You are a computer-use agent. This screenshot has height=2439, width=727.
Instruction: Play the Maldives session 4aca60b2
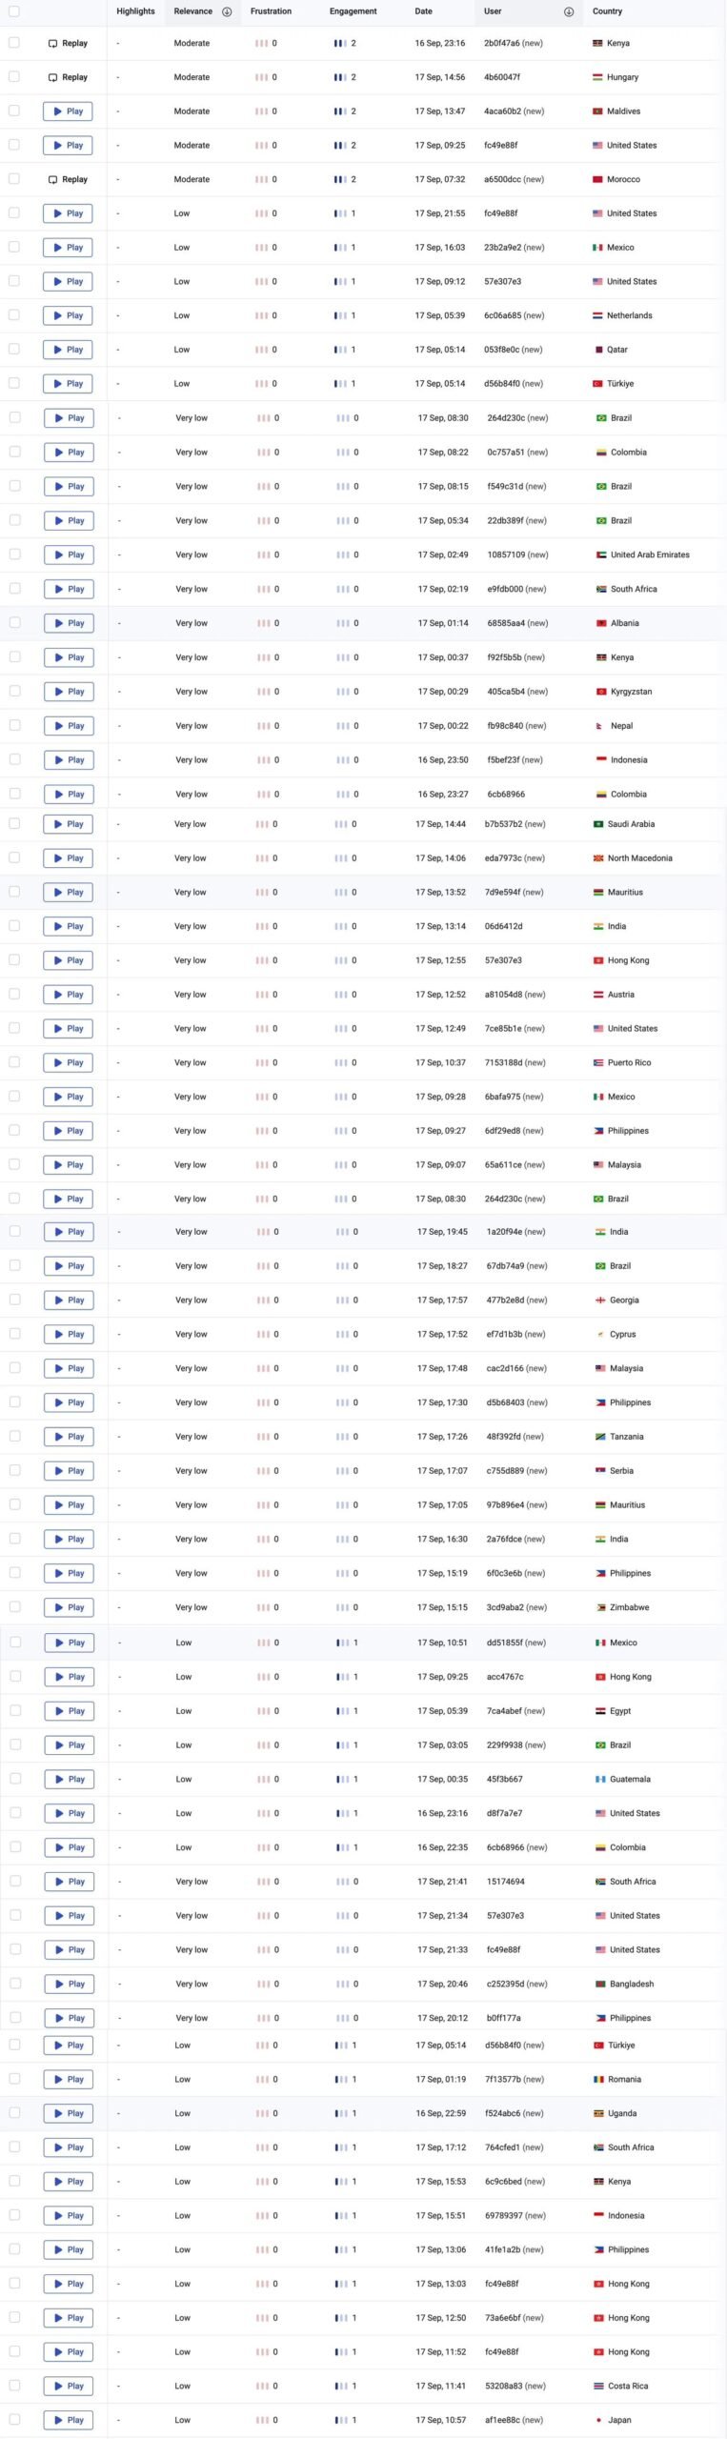pyautogui.click(x=68, y=111)
